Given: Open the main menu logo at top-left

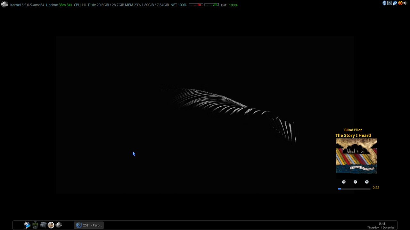Looking at the screenshot, I should tap(4, 4).
